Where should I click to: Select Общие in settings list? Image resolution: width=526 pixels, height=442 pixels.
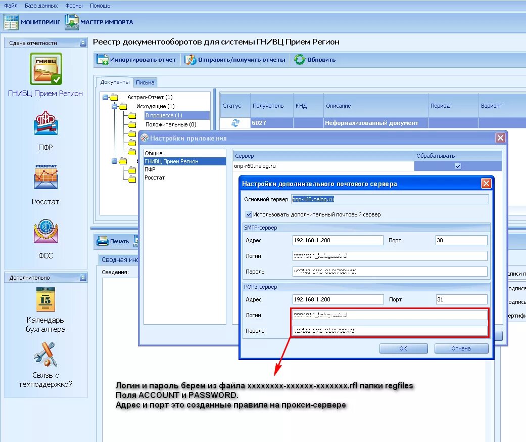184,153
